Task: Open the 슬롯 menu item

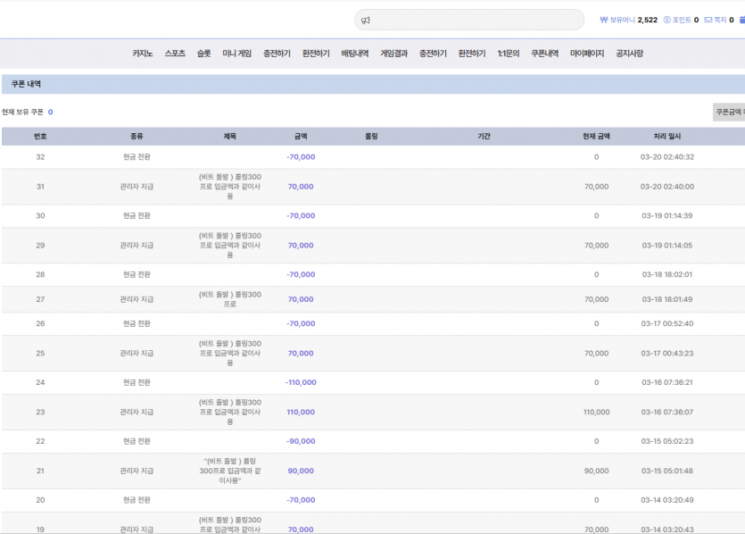Action: click(x=203, y=54)
